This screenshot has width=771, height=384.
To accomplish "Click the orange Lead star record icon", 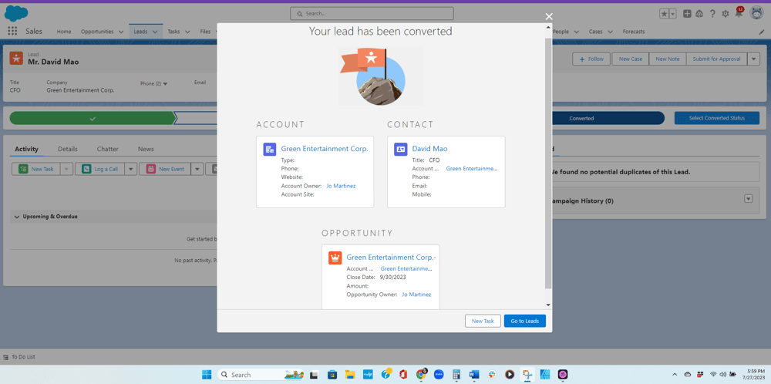I will click(16, 58).
